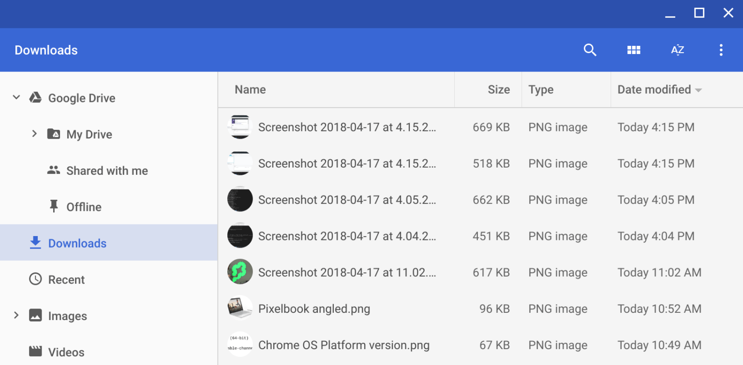Viewport: 743px width, 365px height.
Task: Open the three-dot more menu
Action: (721, 50)
